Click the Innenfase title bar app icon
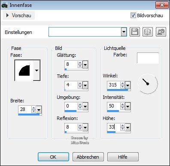 pos(4,5)
